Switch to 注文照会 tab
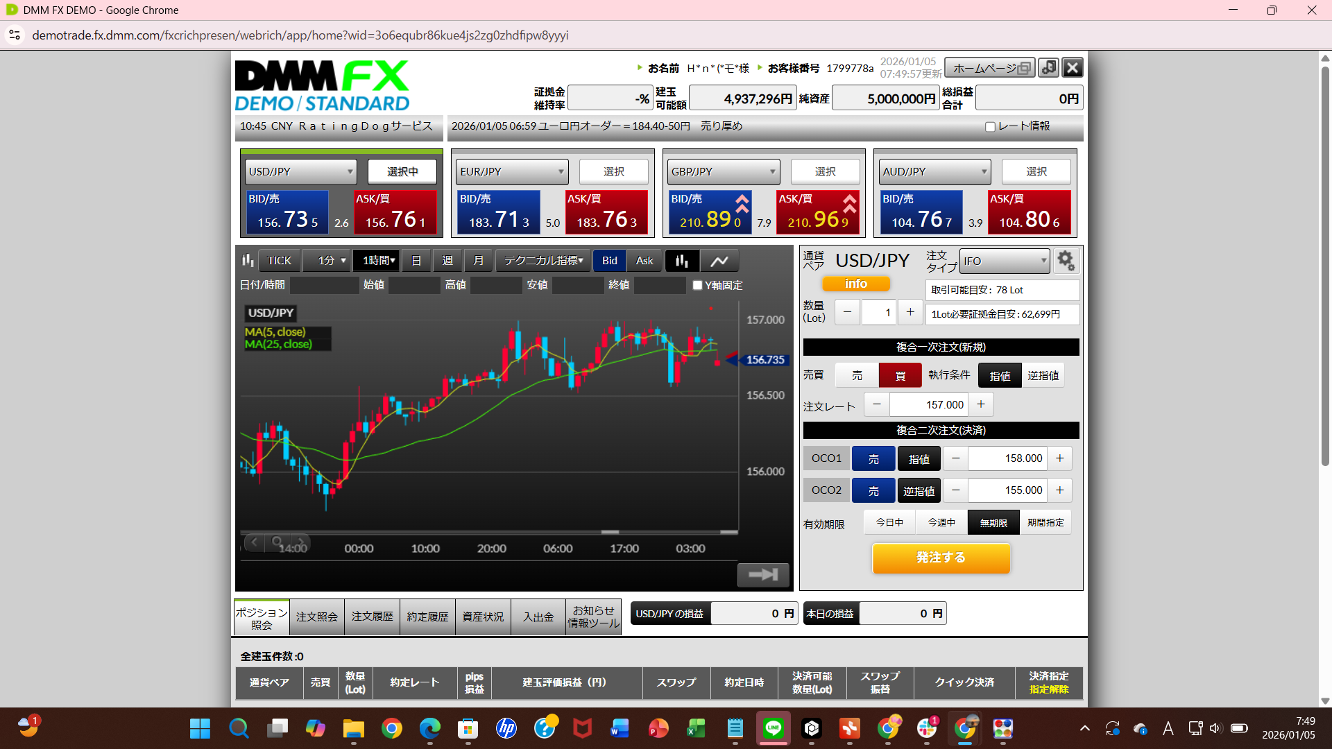This screenshot has height=749, width=1332. click(317, 617)
